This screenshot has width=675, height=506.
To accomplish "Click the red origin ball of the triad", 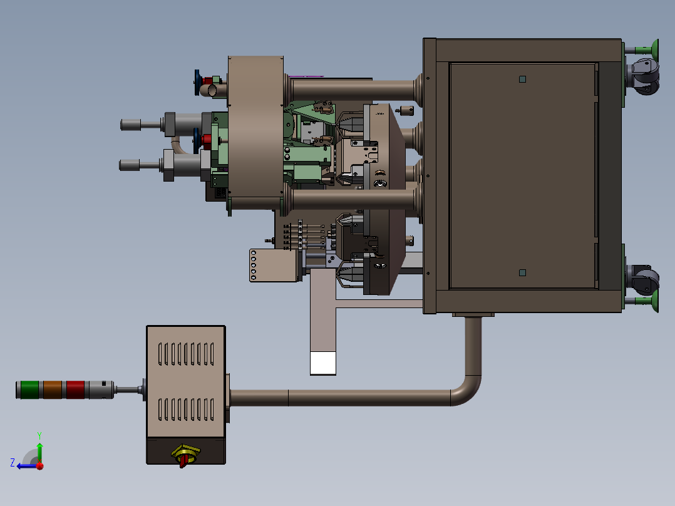I will [40, 466].
